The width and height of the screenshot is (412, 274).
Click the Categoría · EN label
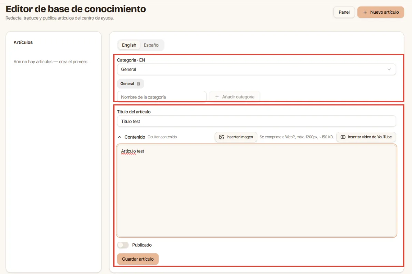point(131,60)
